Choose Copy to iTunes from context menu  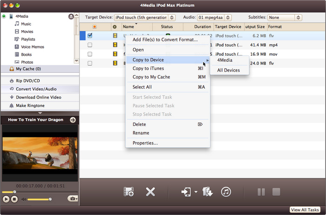coord(148,68)
